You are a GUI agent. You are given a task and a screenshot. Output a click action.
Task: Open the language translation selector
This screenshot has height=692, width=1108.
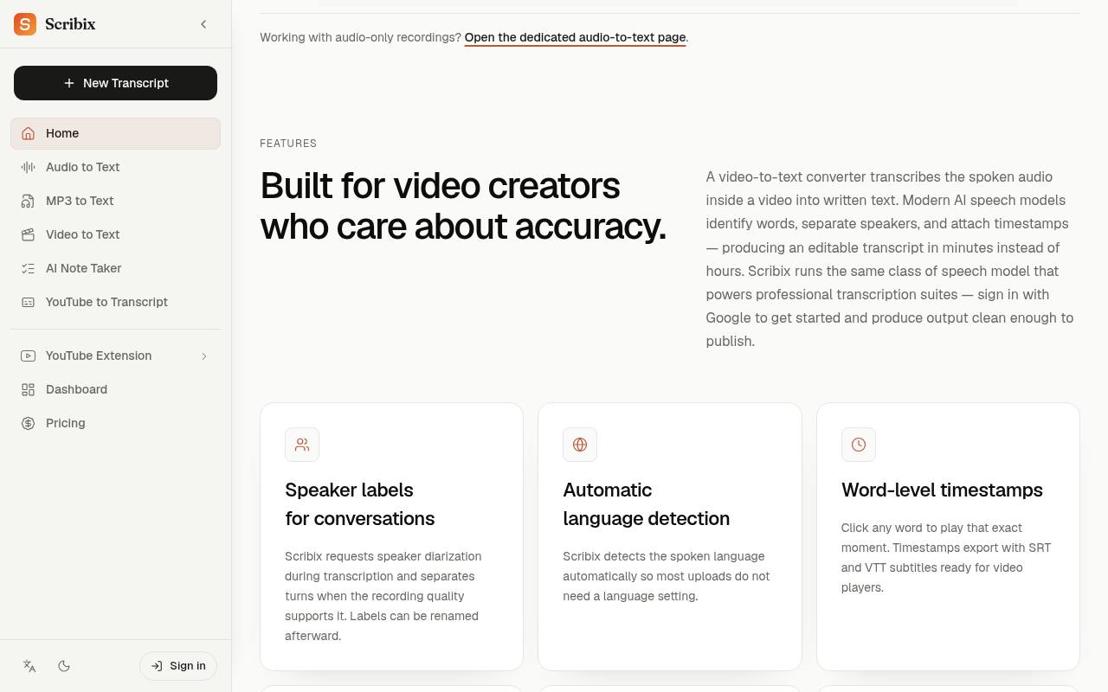[x=29, y=666]
